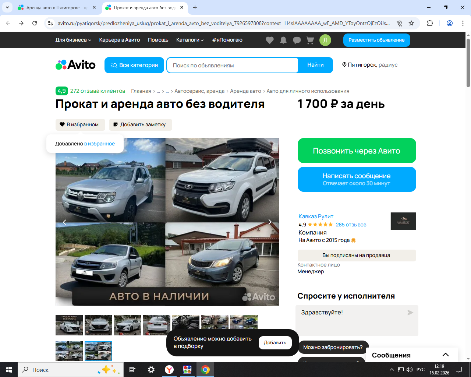Change location Пятигорск, радиус

[x=370, y=65]
